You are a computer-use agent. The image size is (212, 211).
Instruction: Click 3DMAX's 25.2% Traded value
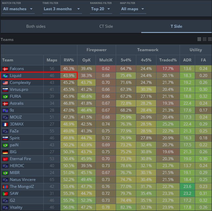click(x=168, y=124)
